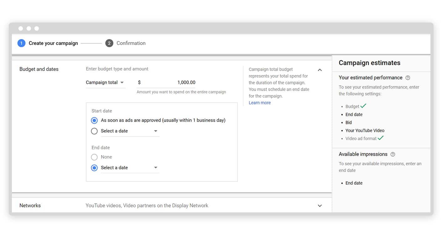
Task: Select start as soon as ads are approved
Action: click(94, 120)
